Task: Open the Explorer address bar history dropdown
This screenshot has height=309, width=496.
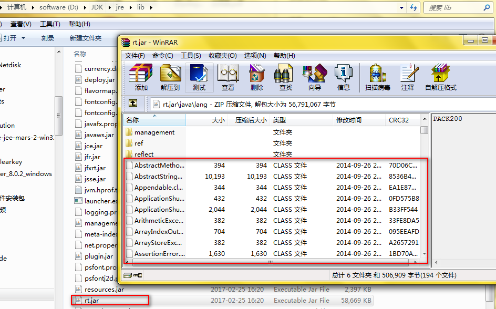Action: point(402,7)
